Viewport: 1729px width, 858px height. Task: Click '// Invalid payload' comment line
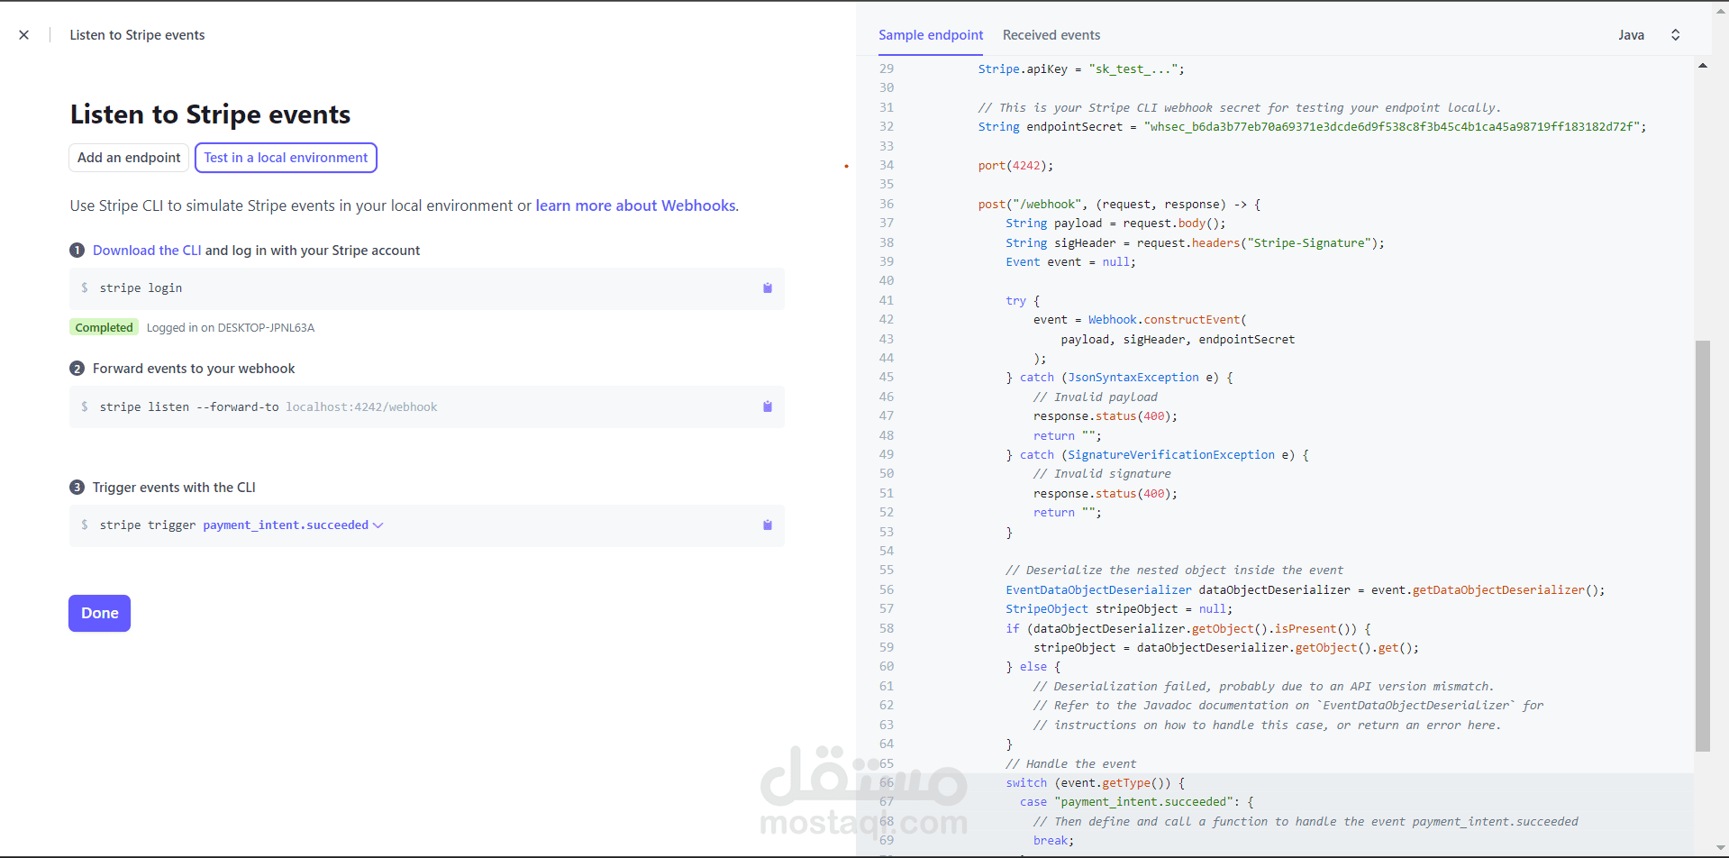pos(1096,397)
